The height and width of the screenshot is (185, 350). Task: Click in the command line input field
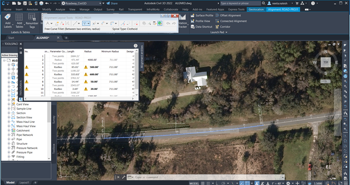208,177
